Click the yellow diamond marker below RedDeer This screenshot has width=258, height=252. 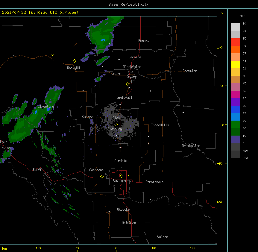(x=128, y=84)
